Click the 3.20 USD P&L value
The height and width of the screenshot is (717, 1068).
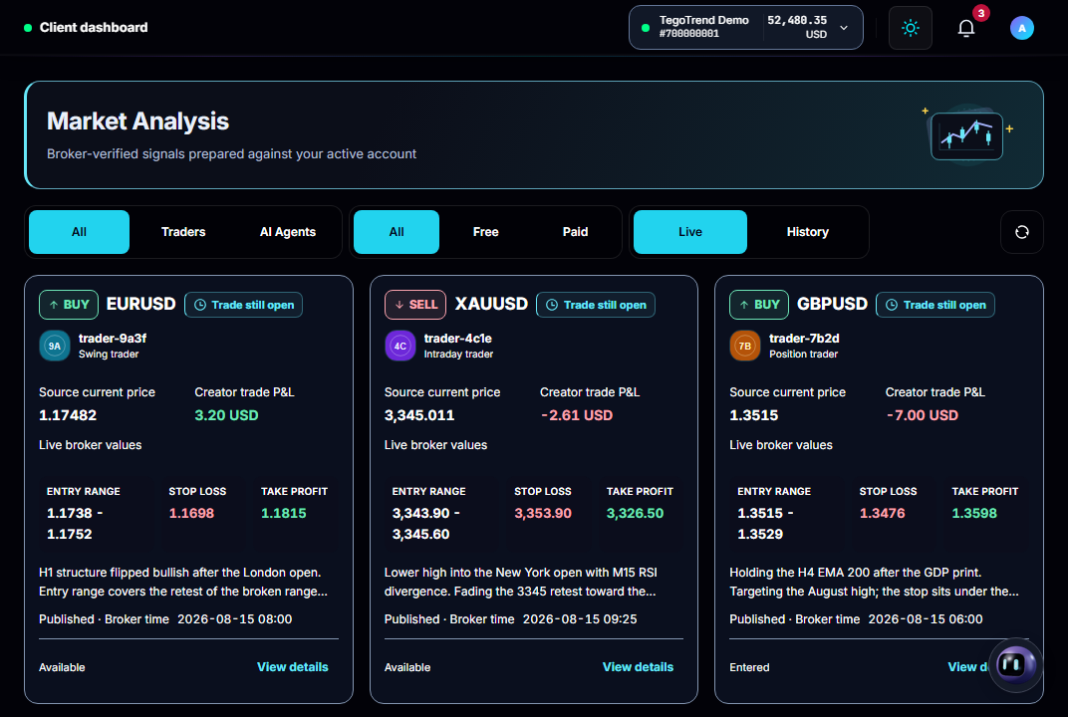226,415
